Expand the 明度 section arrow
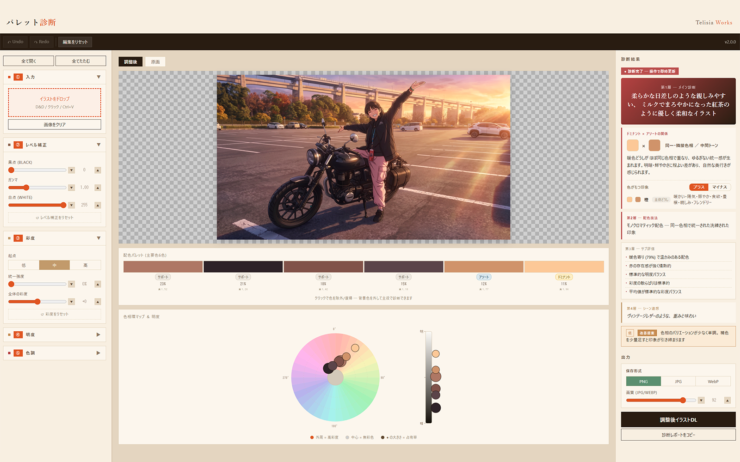Image resolution: width=740 pixels, height=462 pixels. coord(99,334)
